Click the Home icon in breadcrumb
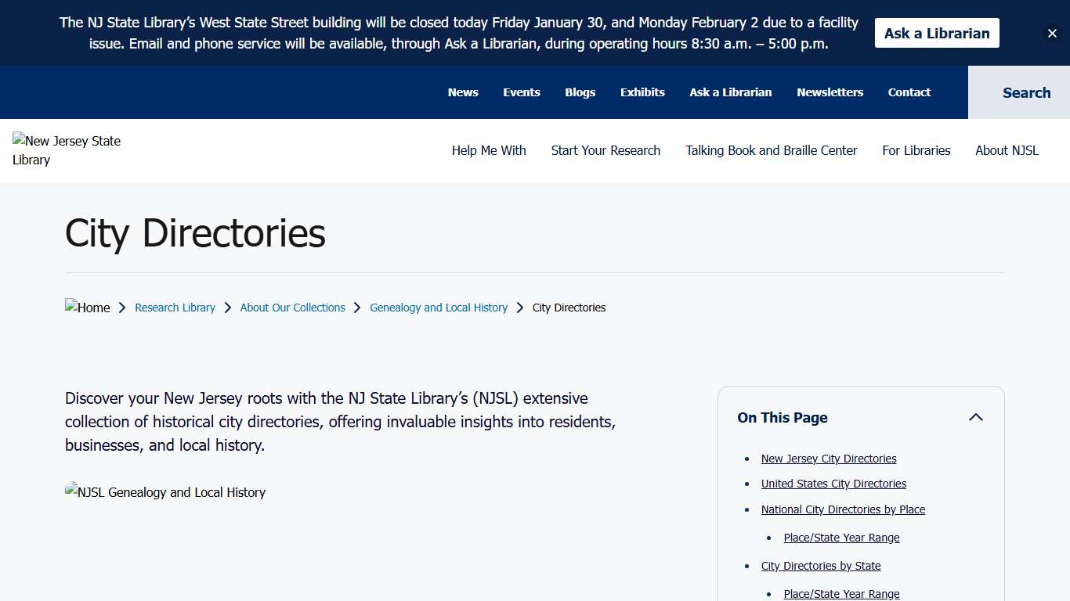Screen dimensions: 1070x601 coord(87,308)
